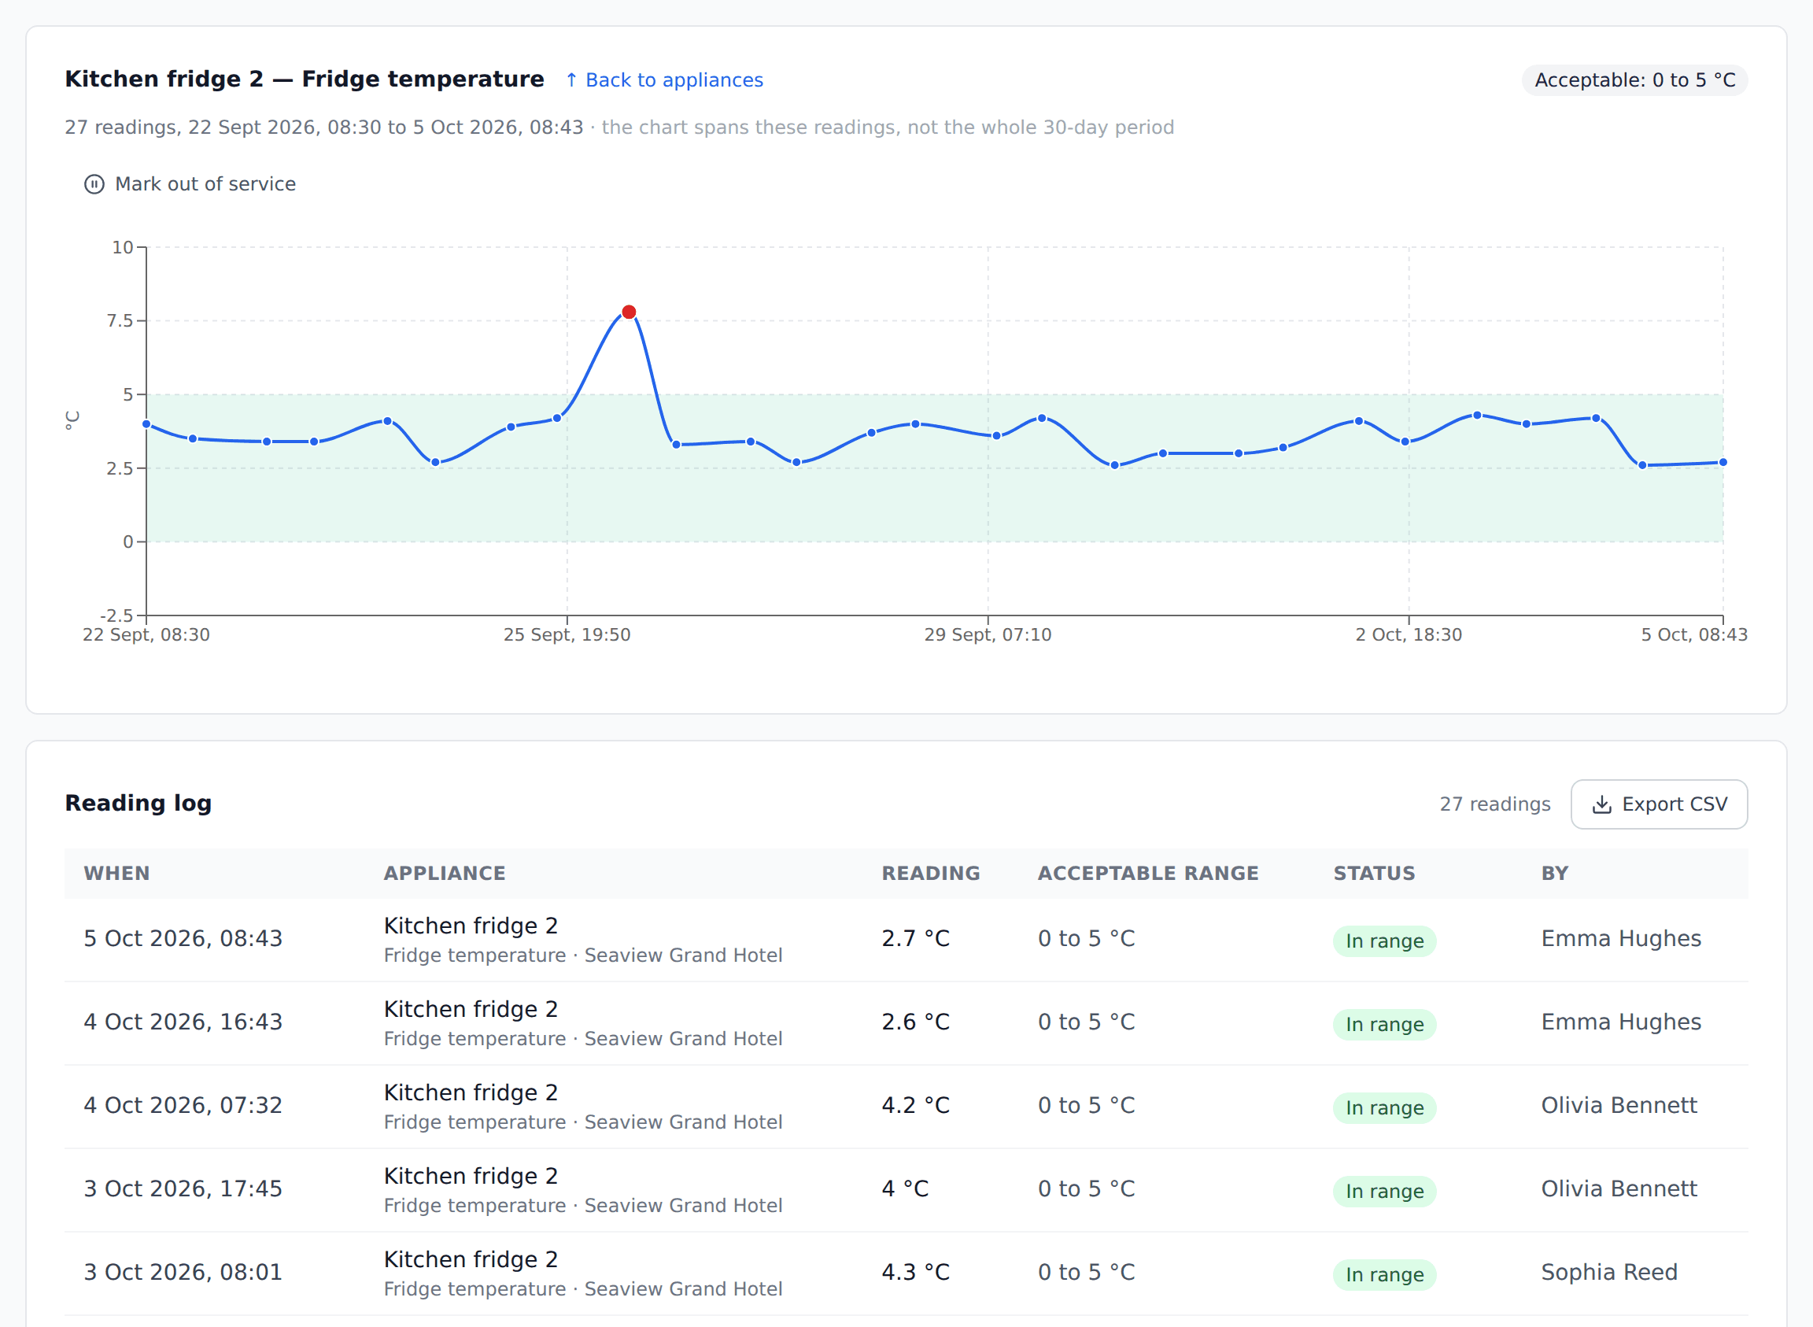
Task: Click the up arrow before Back to appliances
Action: pos(570,79)
